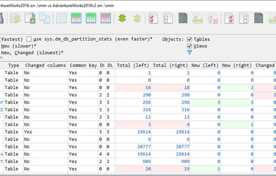The width and height of the screenshot is (276, 176).
Task: Click Total (left) cell showing 20
Action: (x=133, y=169)
